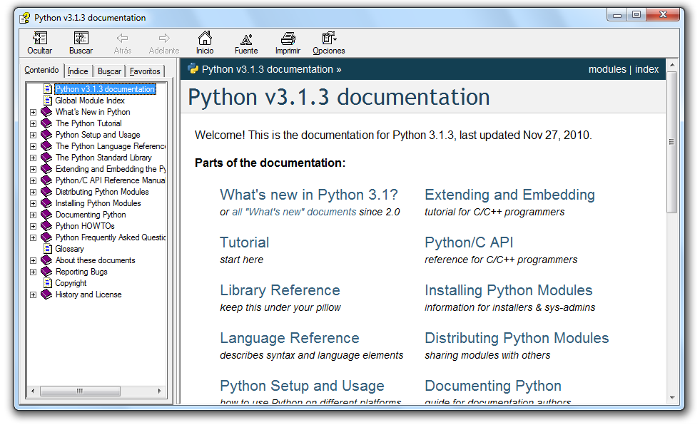Go to Inicio home icon

[205, 39]
